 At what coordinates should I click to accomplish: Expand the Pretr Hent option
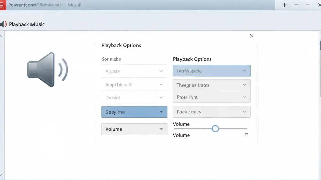point(212,97)
